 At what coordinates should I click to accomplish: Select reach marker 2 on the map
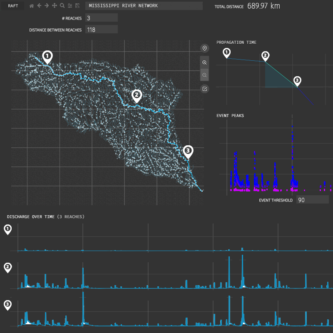(x=137, y=95)
